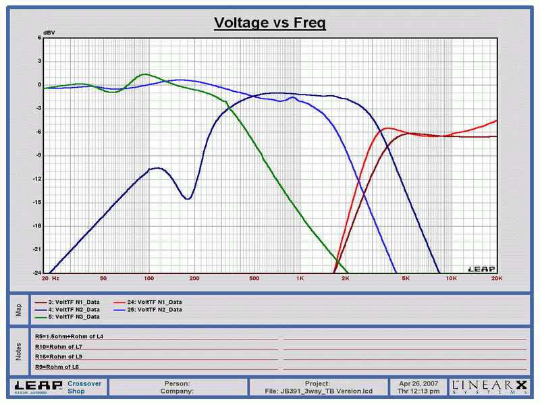Click the Person and Company info box
The width and height of the screenshot is (540, 405).
[179, 387]
